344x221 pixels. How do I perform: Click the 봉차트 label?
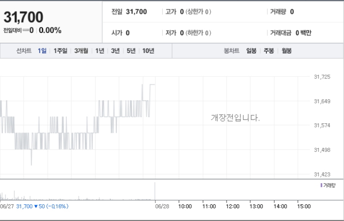pos(231,51)
